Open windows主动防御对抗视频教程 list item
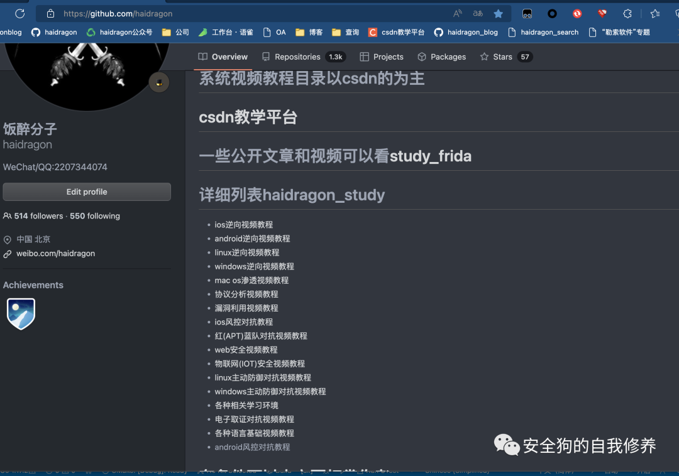Image resolution: width=679 pixels, height=476 pixels. pyautogui.click(x=270, y=391)
